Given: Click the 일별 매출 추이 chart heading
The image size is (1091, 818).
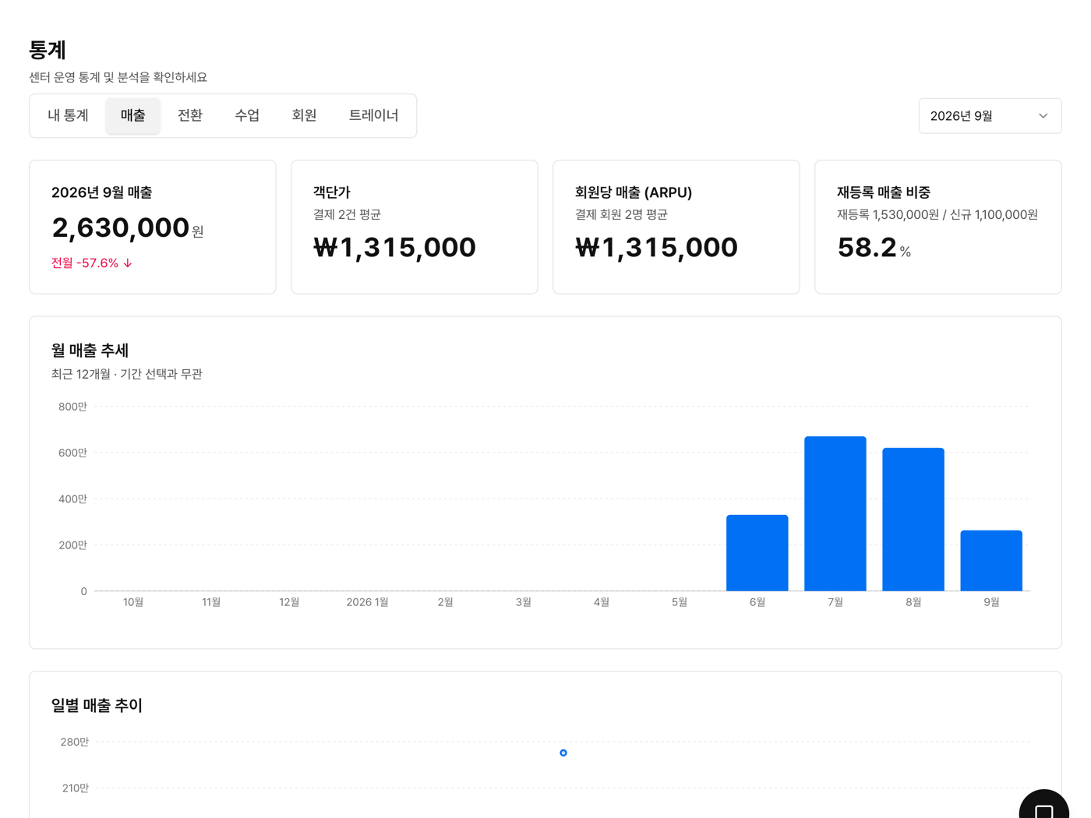Looking at the screenshot, I should (x=97, y=705).
